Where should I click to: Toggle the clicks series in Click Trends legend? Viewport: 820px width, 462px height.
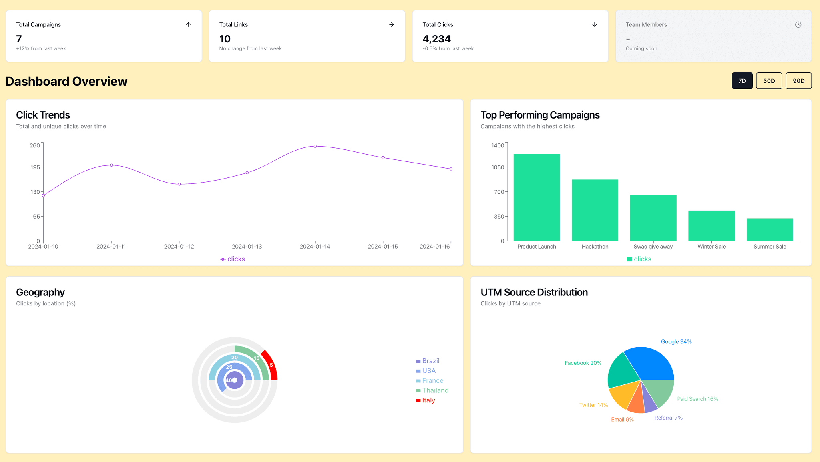[232, 259]
